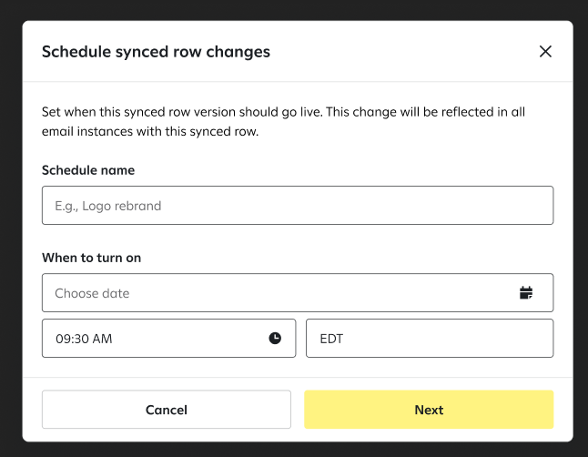
Task: Click the "When to turn on" label
Action: (92, 258)
